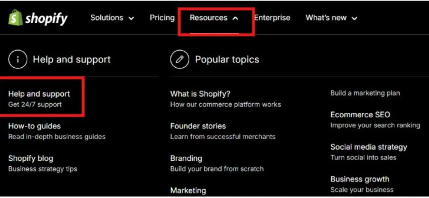Viewport: 429px width, 198px height.
Task: Expand the Solutions dropdown chevron
Action: [x=131, y=18]
